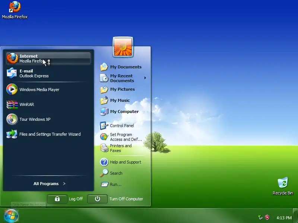Click the My Recent Documents clock icon
The height and width of the screenshot is (223, 298).
pyautogui.click(x=104, y=78)
